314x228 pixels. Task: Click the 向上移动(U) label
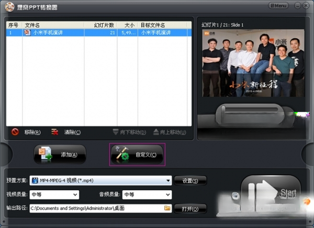coord(173,132)
